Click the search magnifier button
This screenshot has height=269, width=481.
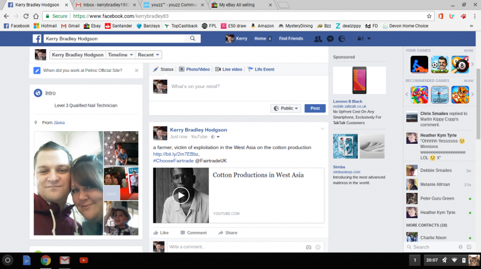tap(192, 38)
